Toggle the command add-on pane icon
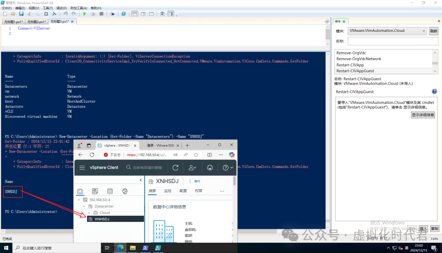The height and width of the screenshot is (253, 442). 171,14
